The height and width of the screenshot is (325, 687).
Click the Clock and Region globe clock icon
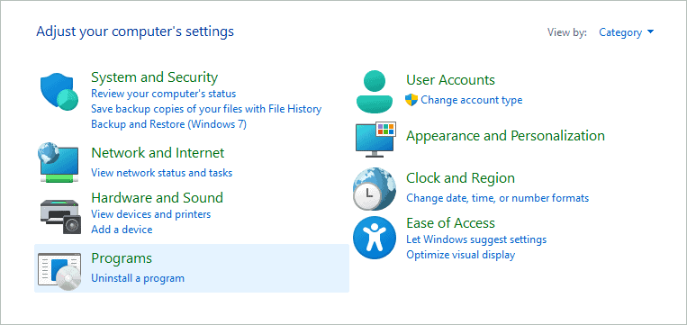[375, 189]
